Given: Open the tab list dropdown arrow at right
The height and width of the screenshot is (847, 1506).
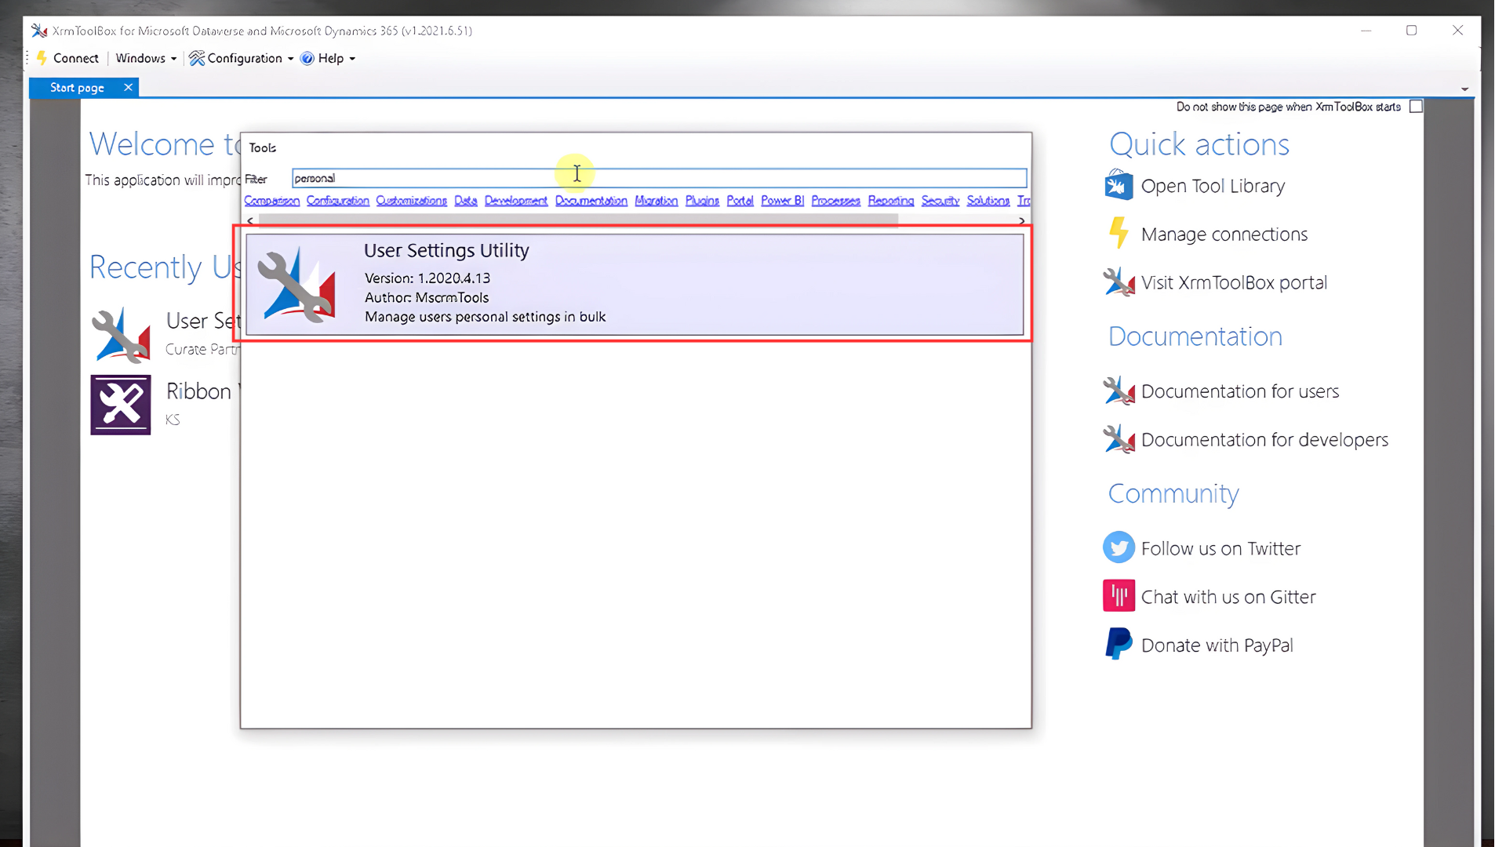Looking at the screenshot, I should point(1464,89).
